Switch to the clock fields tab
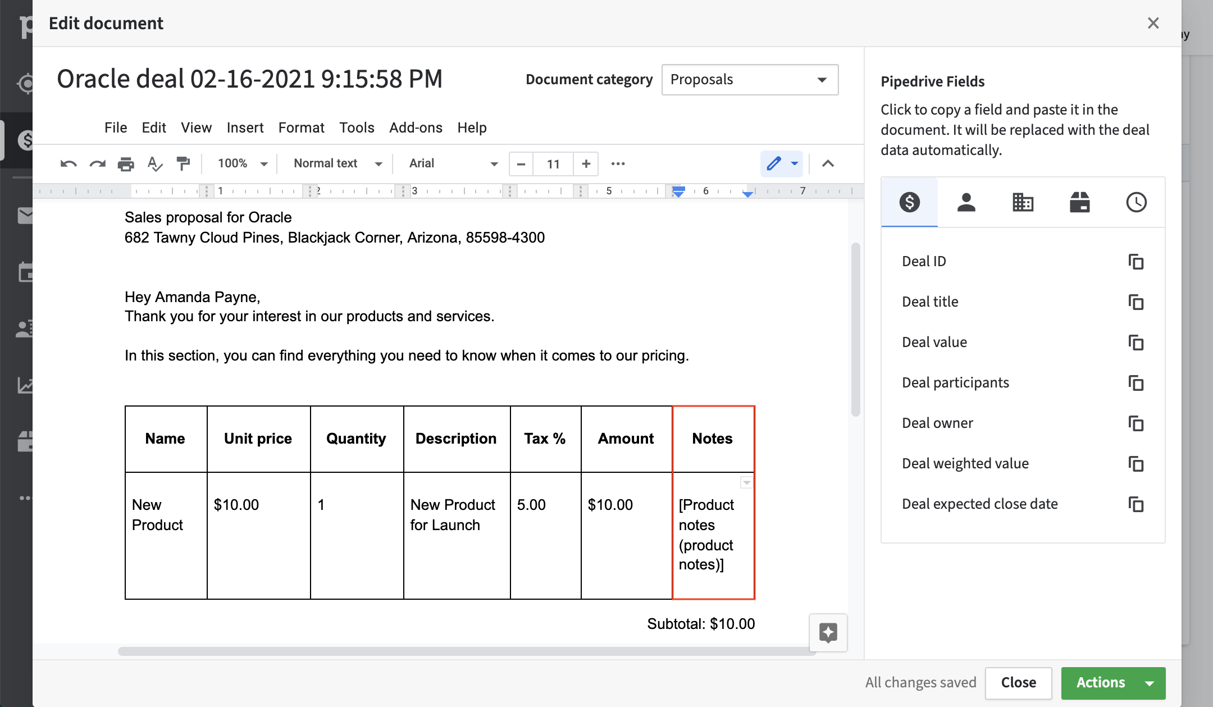 click(1136, 202)
